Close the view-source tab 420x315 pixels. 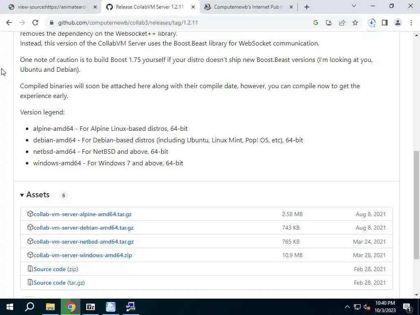coord(95,7)
